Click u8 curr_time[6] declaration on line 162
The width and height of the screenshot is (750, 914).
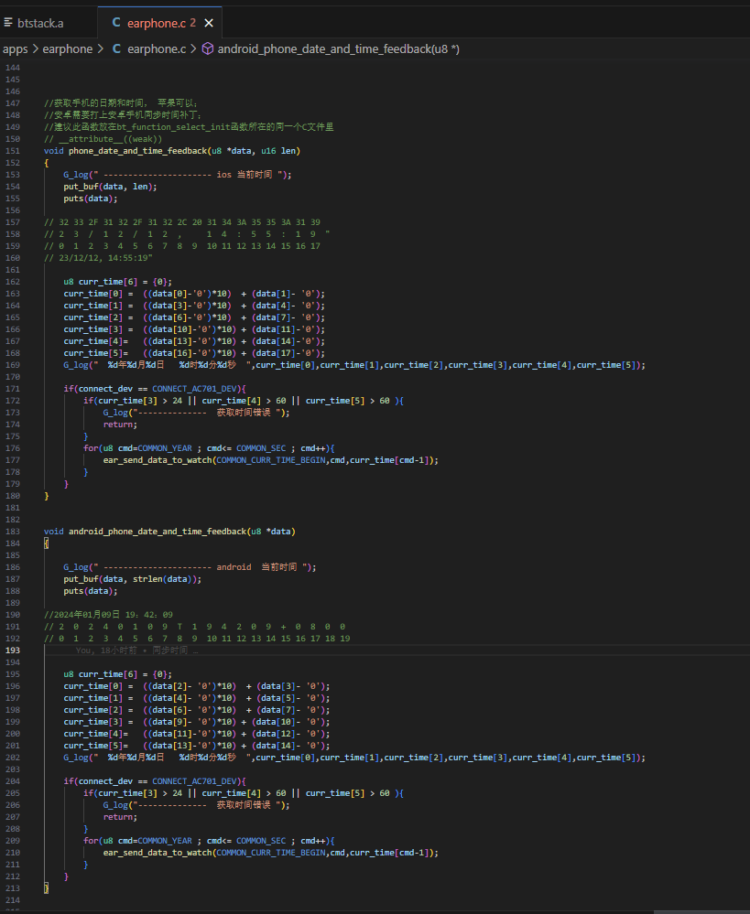(x=118, y=282)
